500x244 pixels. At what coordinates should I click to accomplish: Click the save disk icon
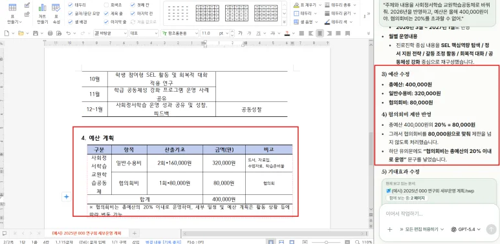click(x=36, y=33)
